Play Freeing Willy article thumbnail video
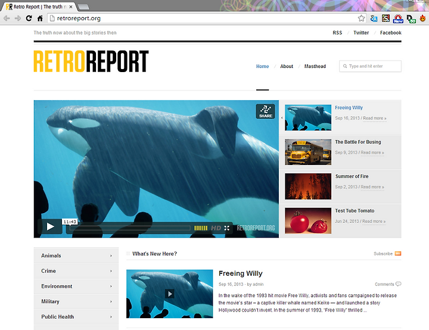 pyautogui.click(x=170, y=294)
